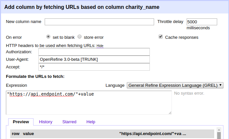Screen dimensions: 229x139
Task: Click the 'row' column header in preview
Action: [x=16, y=134]
